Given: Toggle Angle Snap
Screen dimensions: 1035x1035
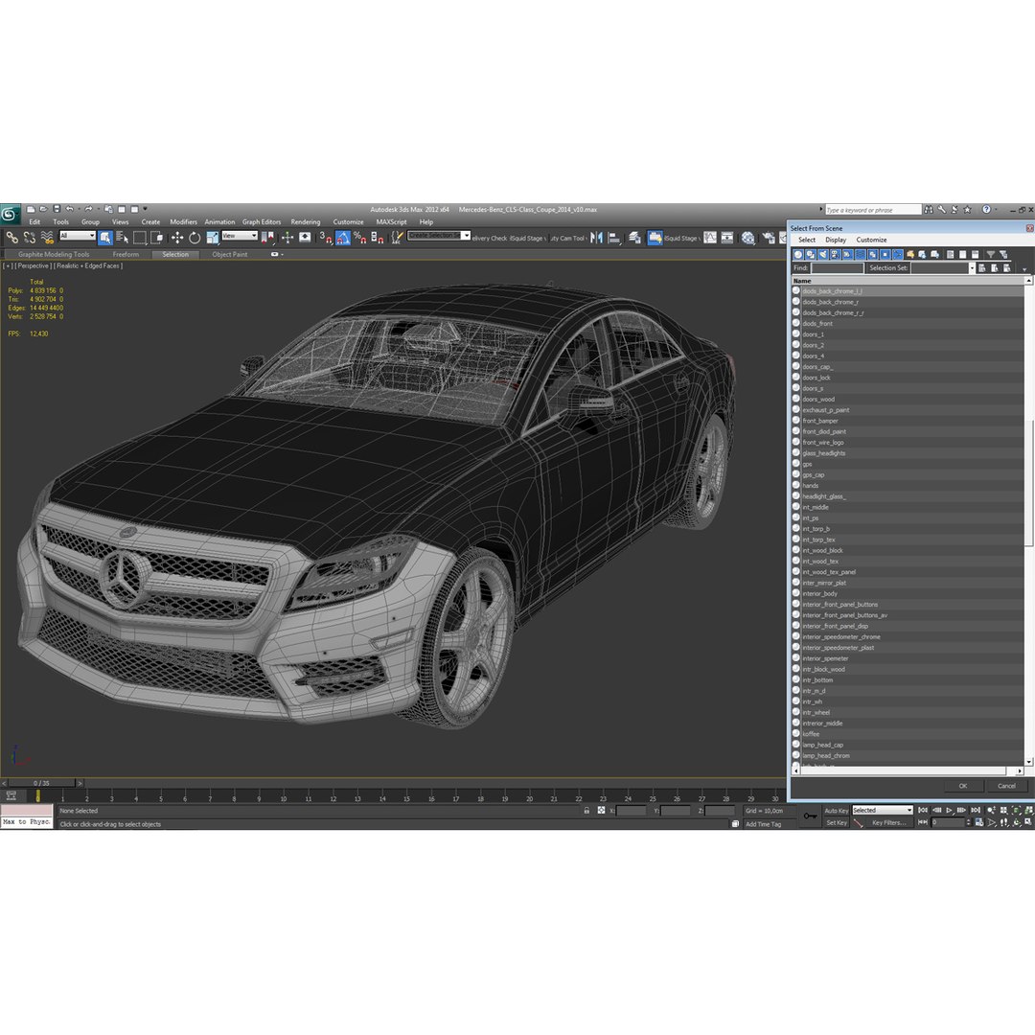Looking at the screenshot, I should tap(342, 238).
